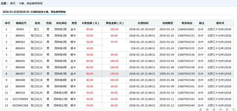Screen dimensions: 237x111
Task: Click borrower card number 1015709049
Action: coord(20,99)
